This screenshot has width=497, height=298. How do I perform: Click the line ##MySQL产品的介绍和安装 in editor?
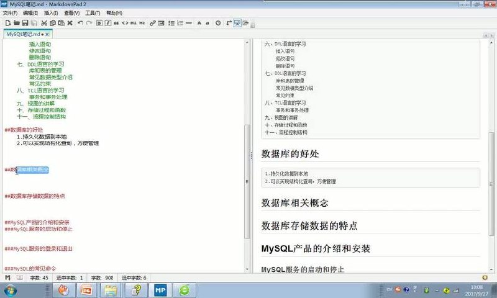pyautogui.click(x=37, y=222)
